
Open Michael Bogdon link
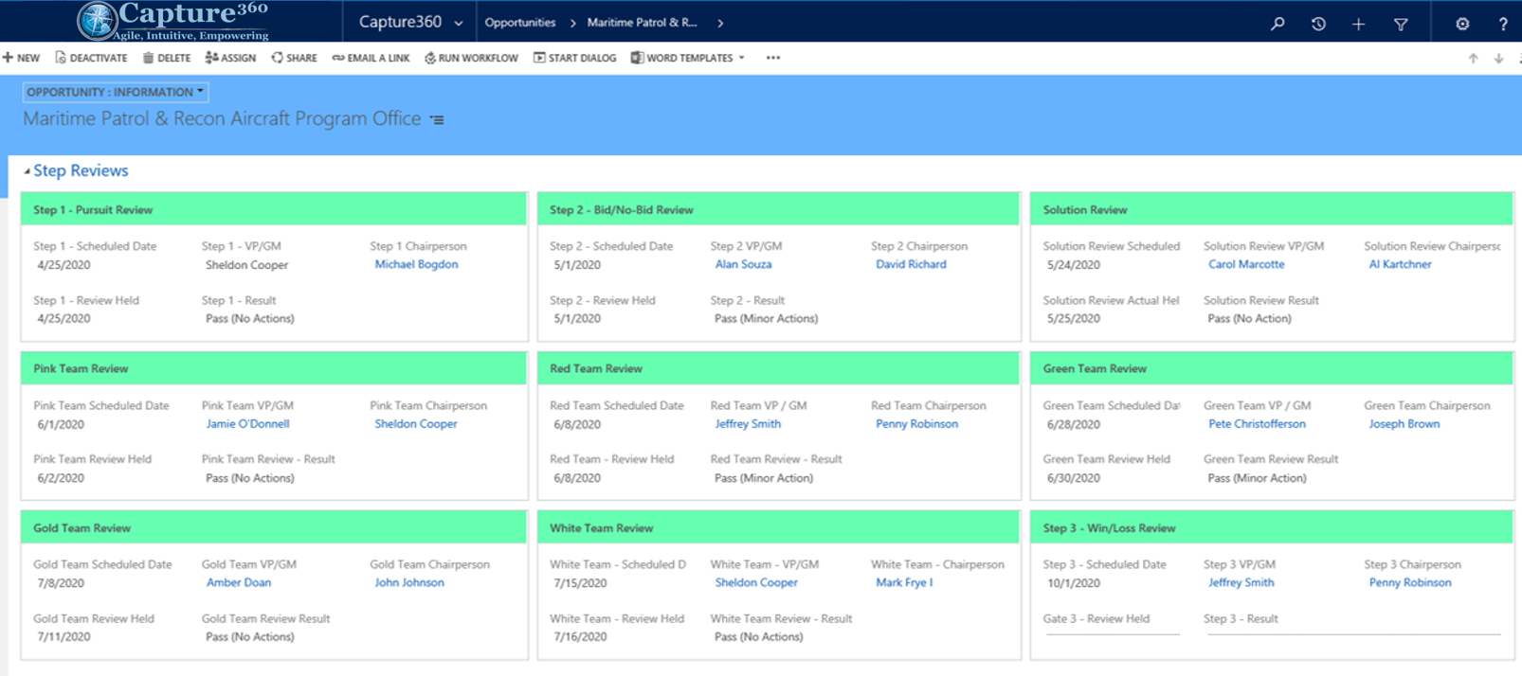416,264
